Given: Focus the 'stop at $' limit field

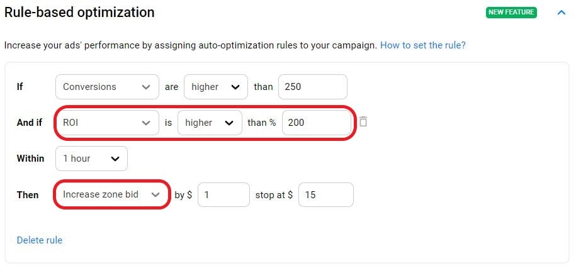Looking at the screenshot, I should point(325,195).
